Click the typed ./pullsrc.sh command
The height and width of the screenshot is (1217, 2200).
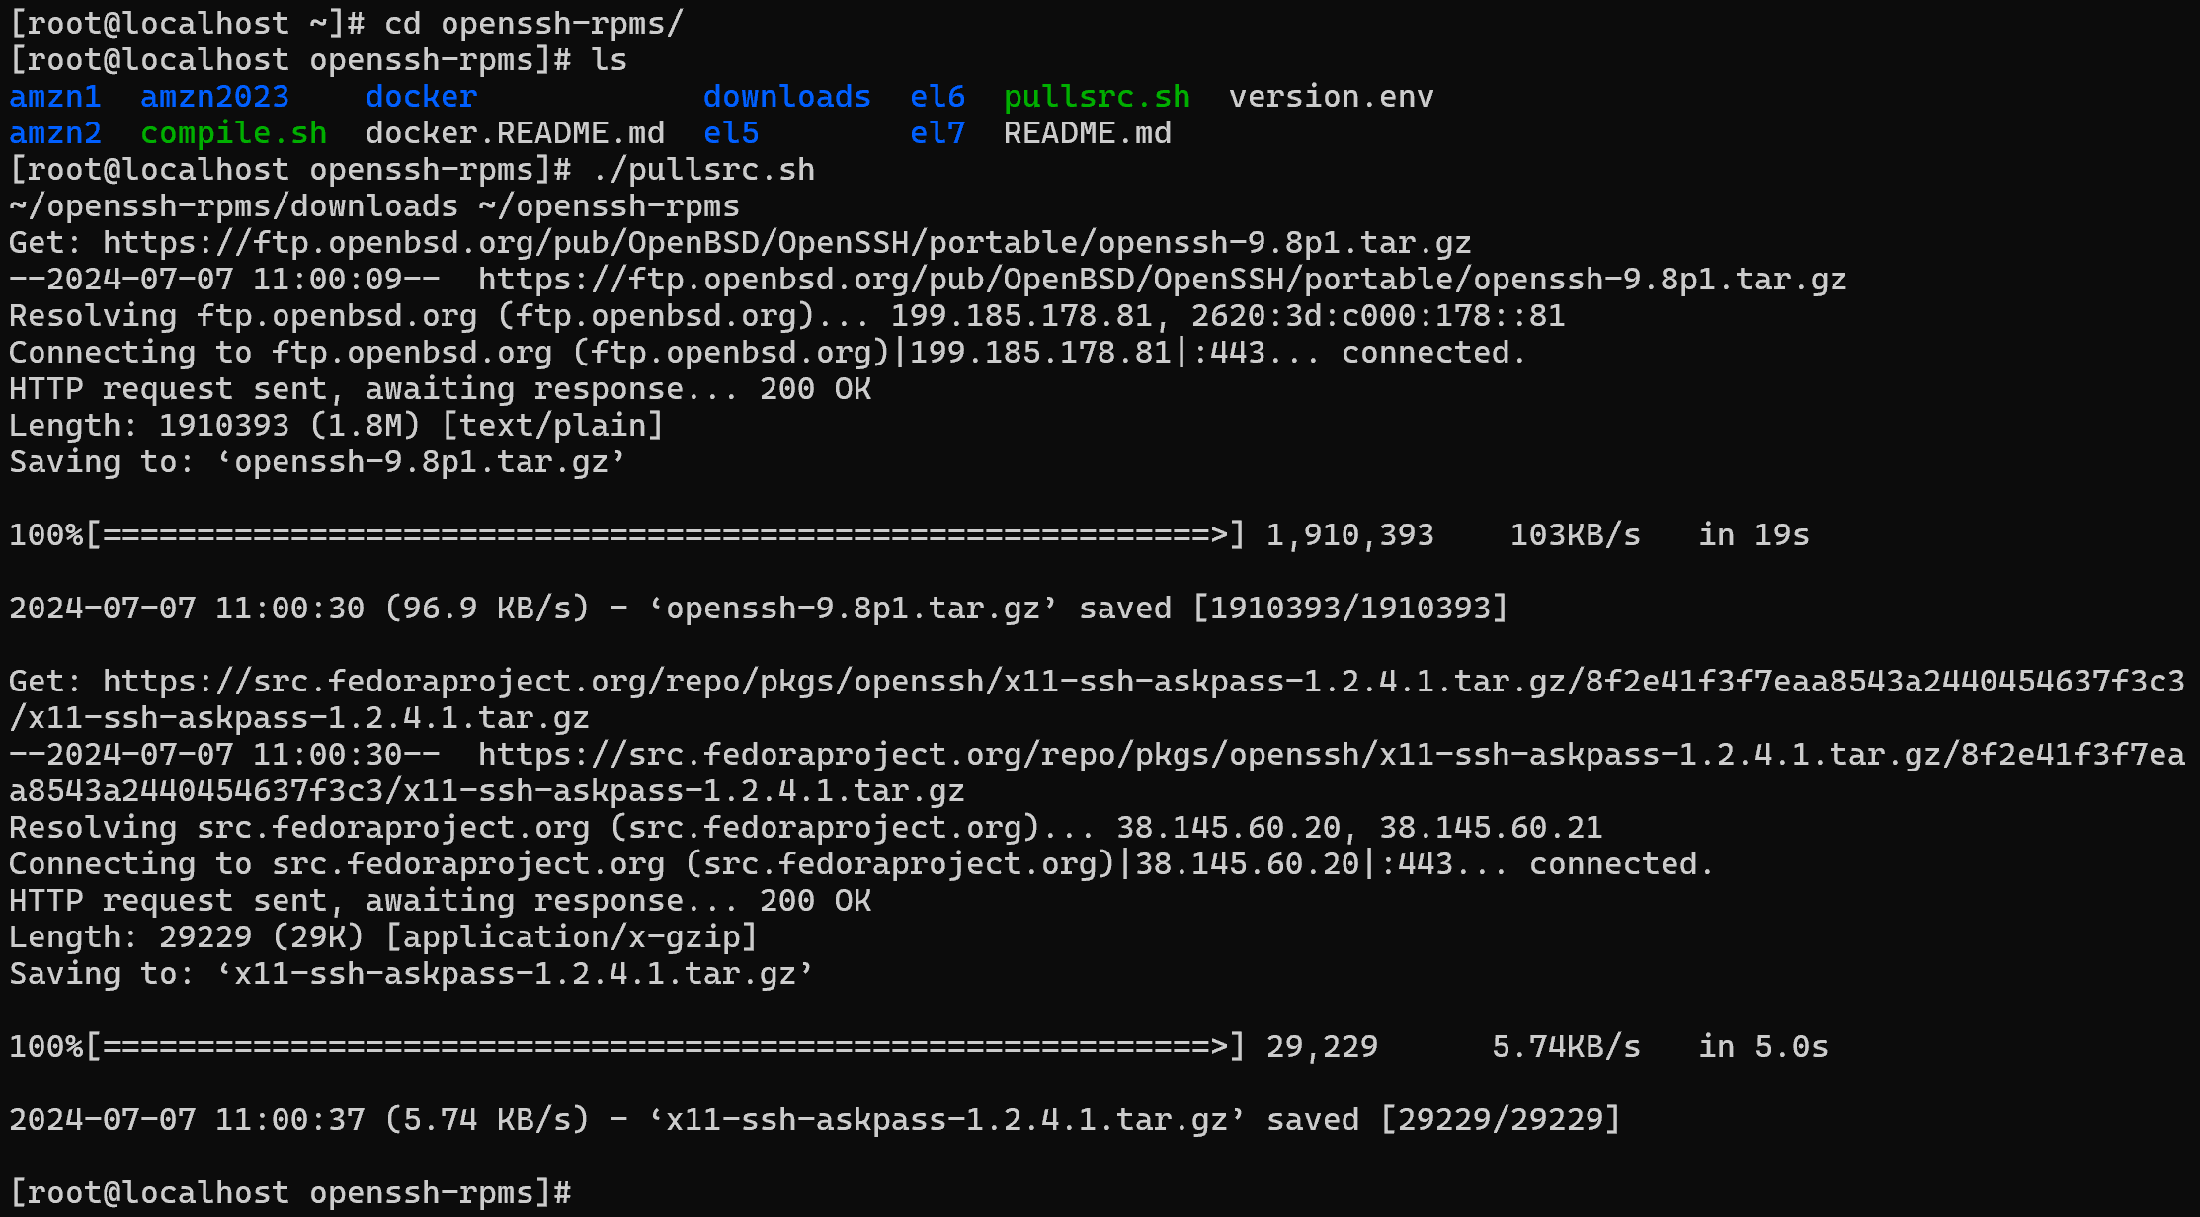(703, 170)
